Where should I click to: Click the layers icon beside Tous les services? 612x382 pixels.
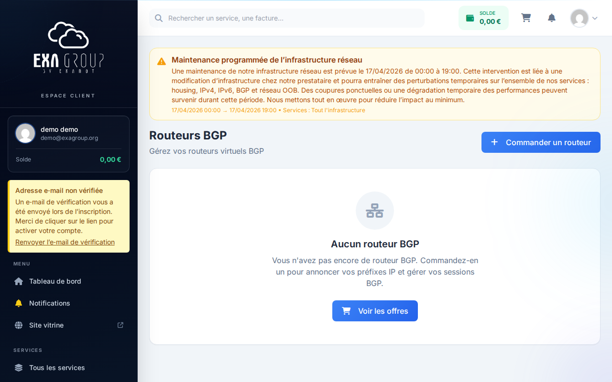click(x=19, y=368)
